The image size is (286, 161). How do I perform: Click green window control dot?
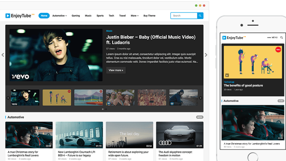196,6
